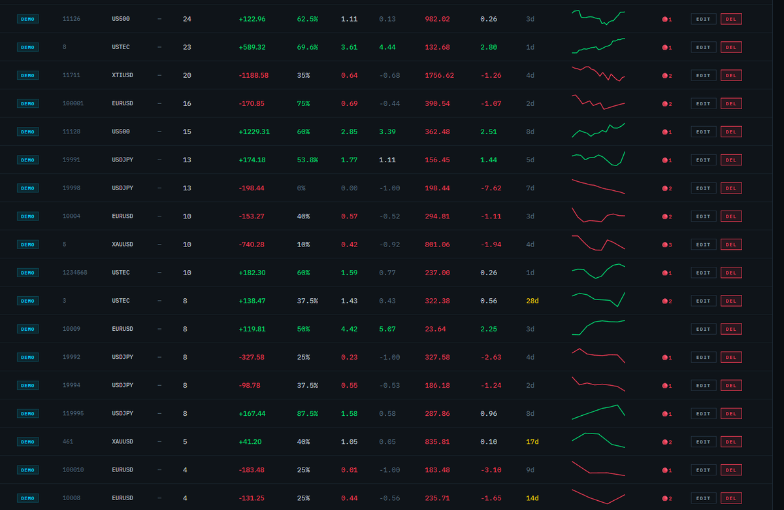Screen dimensions: 784x510
Task: Delete the EURUSD entry with ID 100001
Action: (x=731, y=103)
